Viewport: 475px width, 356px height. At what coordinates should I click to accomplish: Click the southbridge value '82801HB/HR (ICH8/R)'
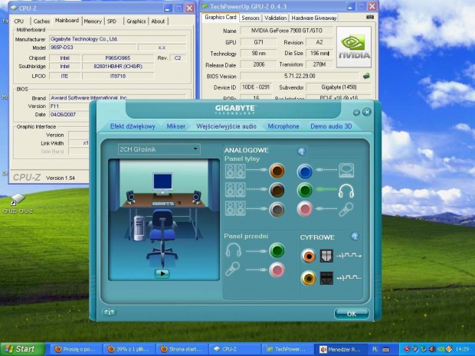118,67
